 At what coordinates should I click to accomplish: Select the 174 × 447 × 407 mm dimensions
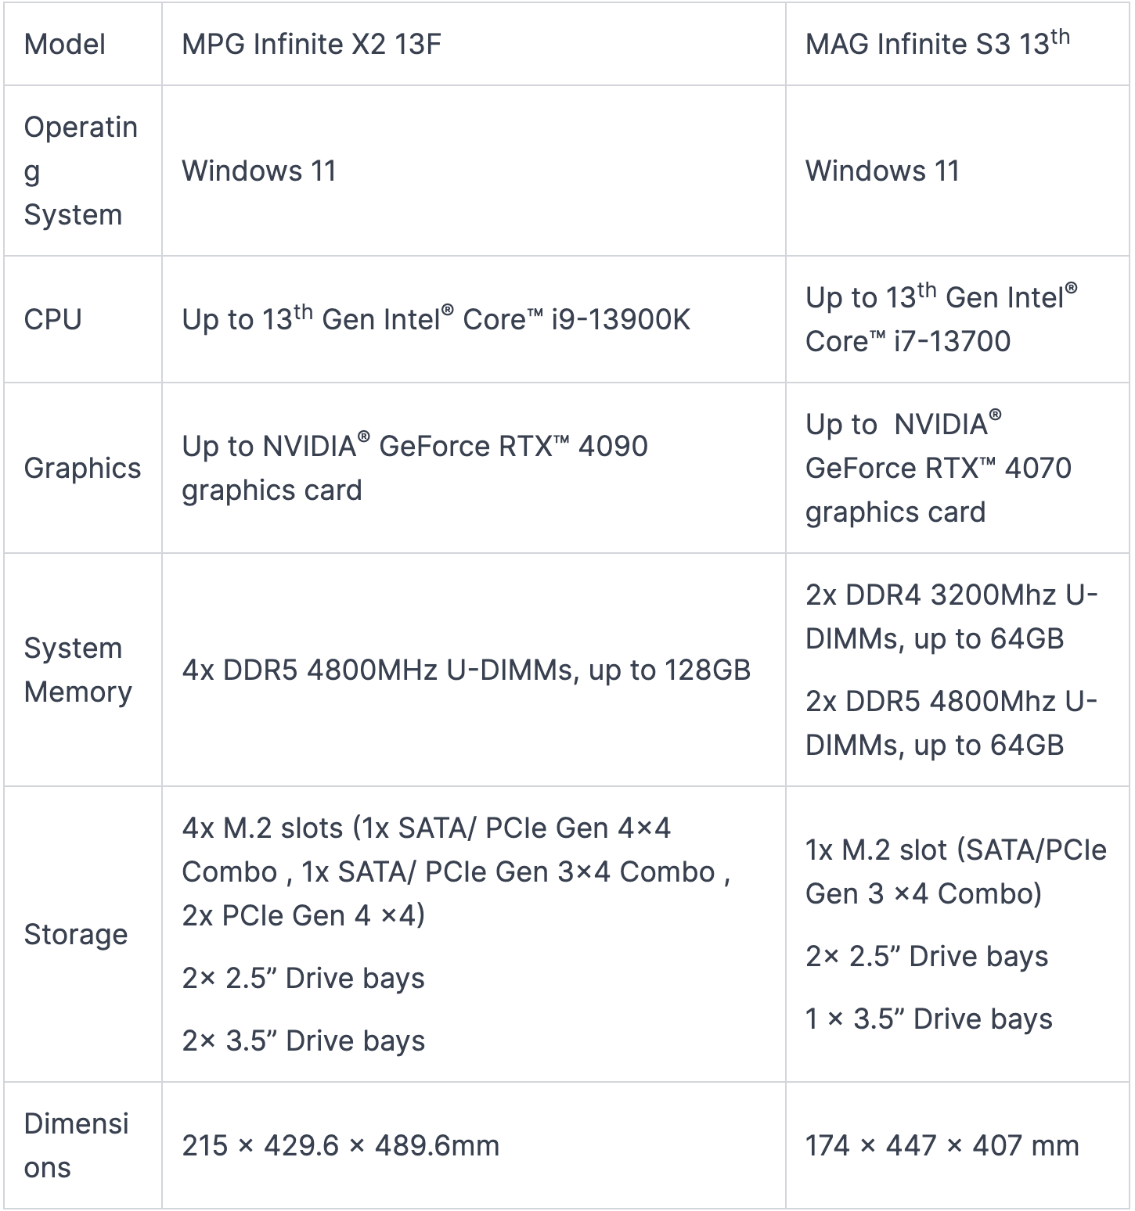click(942, 1145)
